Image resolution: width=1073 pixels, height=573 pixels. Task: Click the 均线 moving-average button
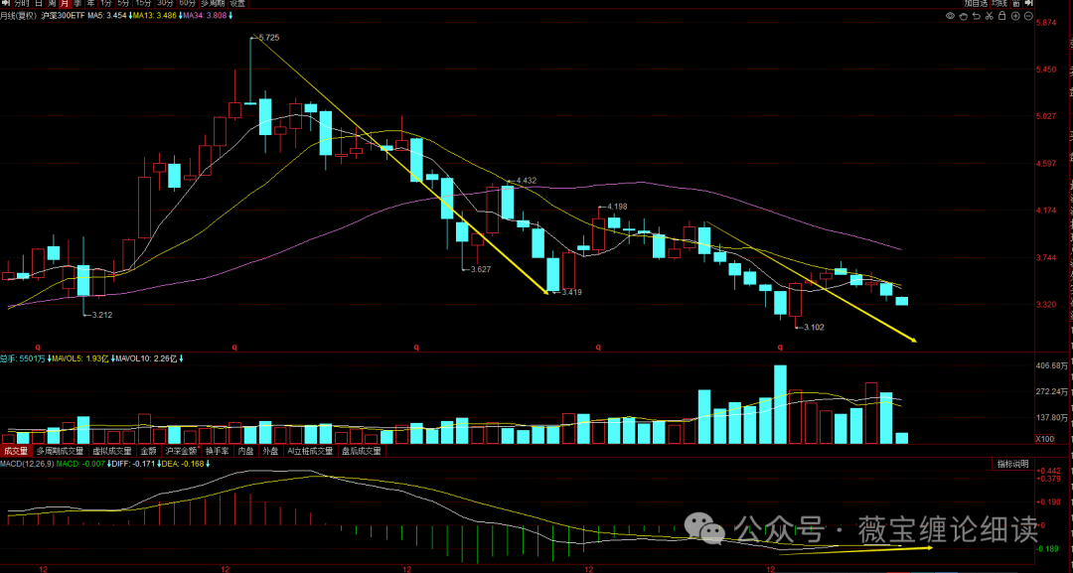999,3
